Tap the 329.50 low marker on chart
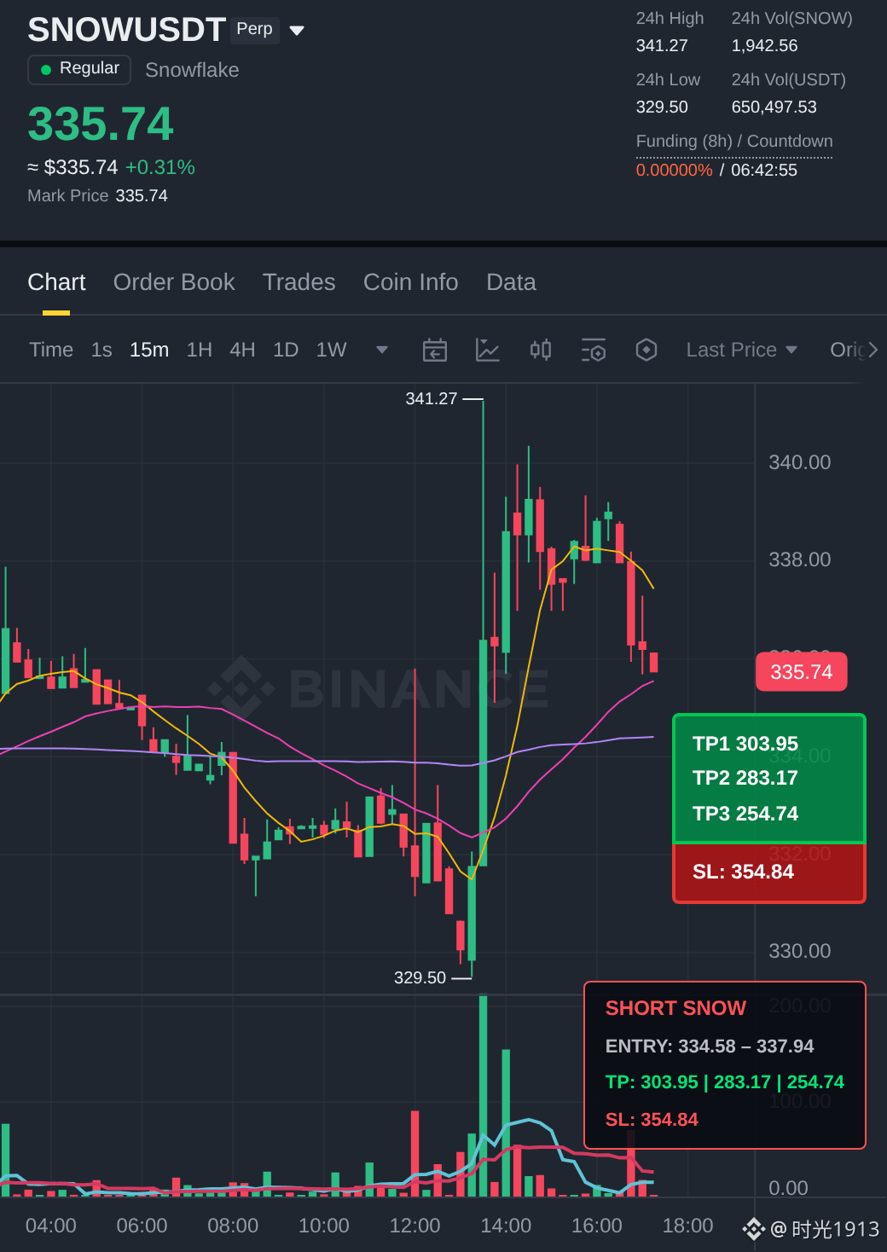This screenshot has height=1252, width=887. [x=420, y=978]
